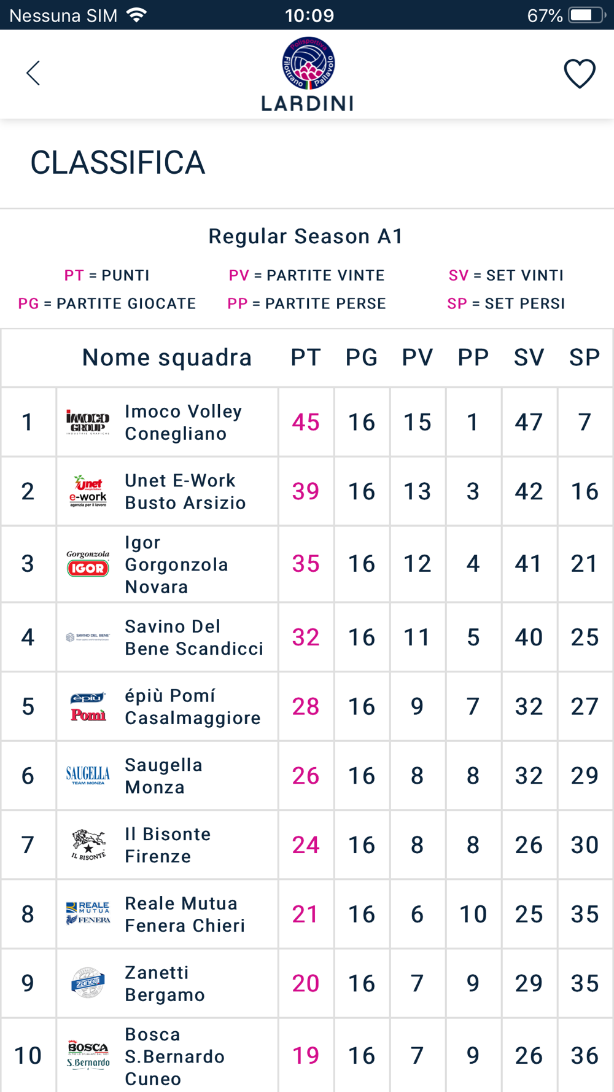Select Imoco's 45 points cell
Screen dimensions: 614x1092
coord(306,423)
